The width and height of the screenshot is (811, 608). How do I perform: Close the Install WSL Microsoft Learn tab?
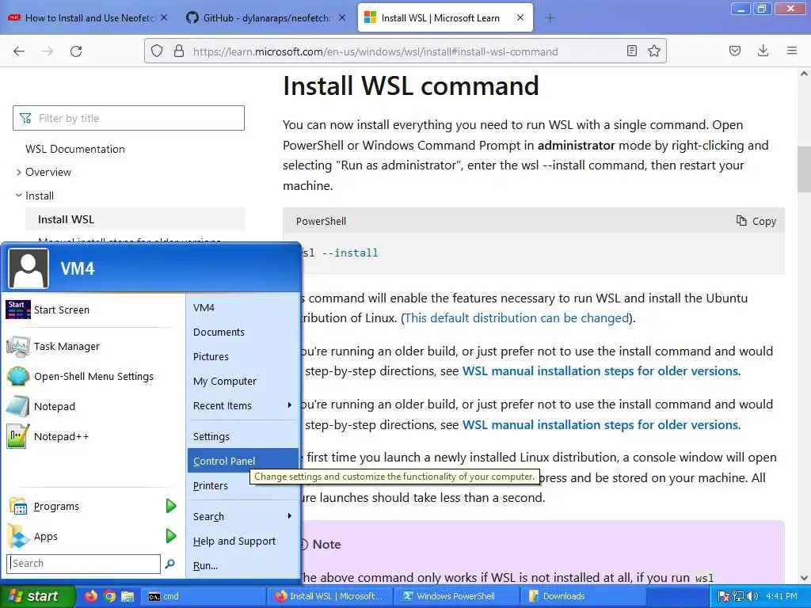(x=520, y=17)
